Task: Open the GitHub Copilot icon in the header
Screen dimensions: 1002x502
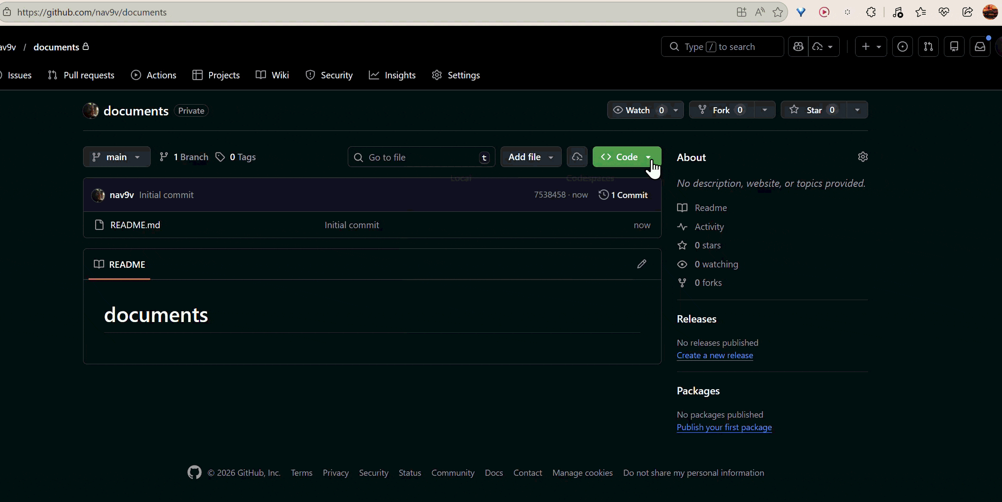Action: (798, 46)
